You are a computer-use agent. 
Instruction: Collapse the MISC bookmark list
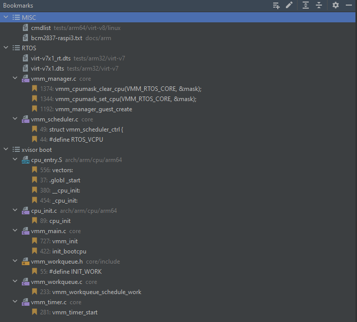pyautogui.click(x=6, y=18)
